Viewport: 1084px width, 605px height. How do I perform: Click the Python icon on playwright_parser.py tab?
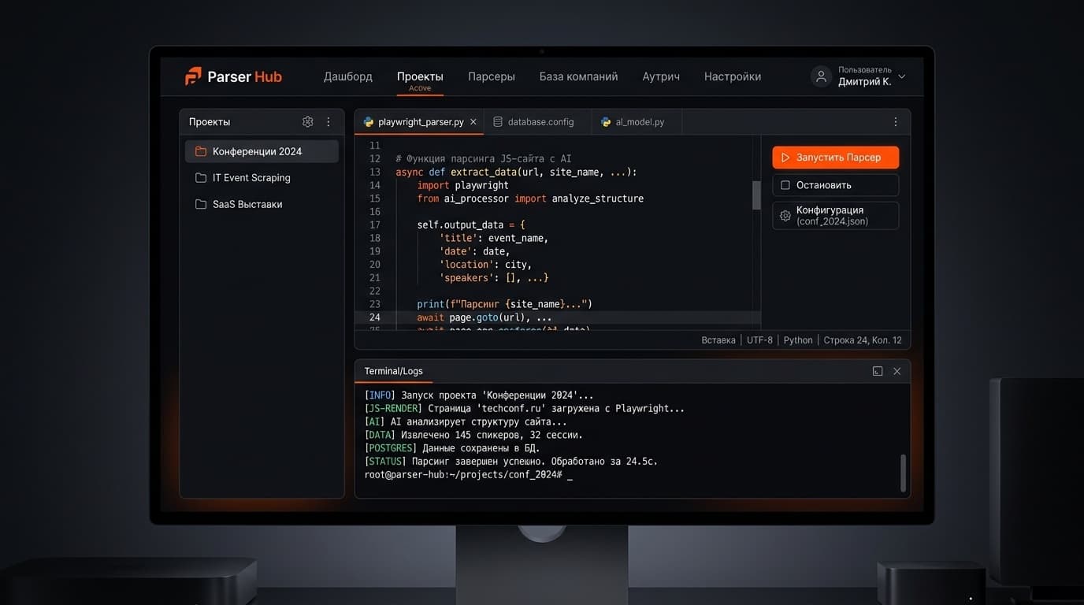369,122
